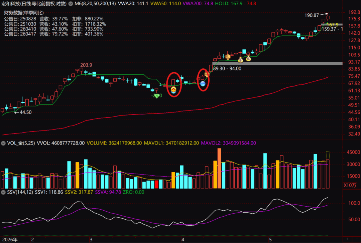
Task: Select the M6(8,20,50,200,13) indicator label
Action: 95,4
